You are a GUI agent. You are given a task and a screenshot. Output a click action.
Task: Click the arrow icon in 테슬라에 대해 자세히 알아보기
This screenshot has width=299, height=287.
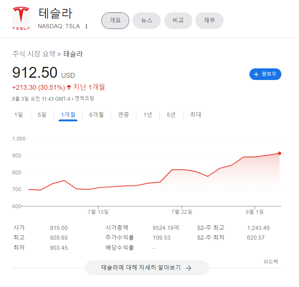[189, 268]
